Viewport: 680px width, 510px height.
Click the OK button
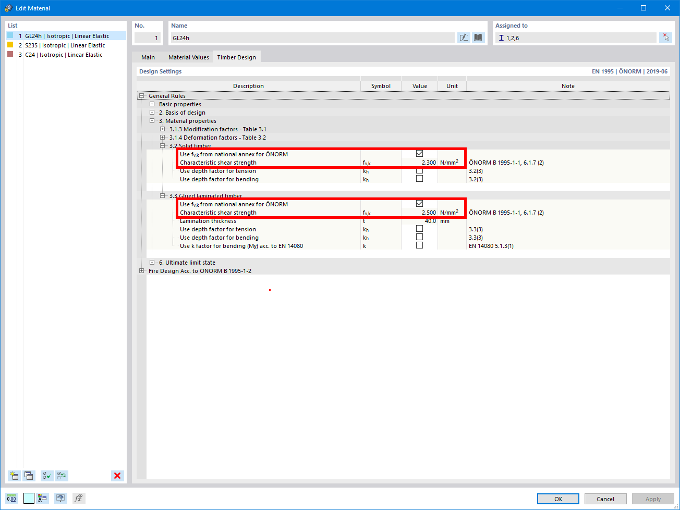coord(558,499)
